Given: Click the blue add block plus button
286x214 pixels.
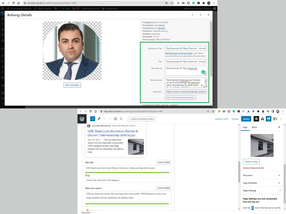Looking at the screenshot, I should pos(93,119).
